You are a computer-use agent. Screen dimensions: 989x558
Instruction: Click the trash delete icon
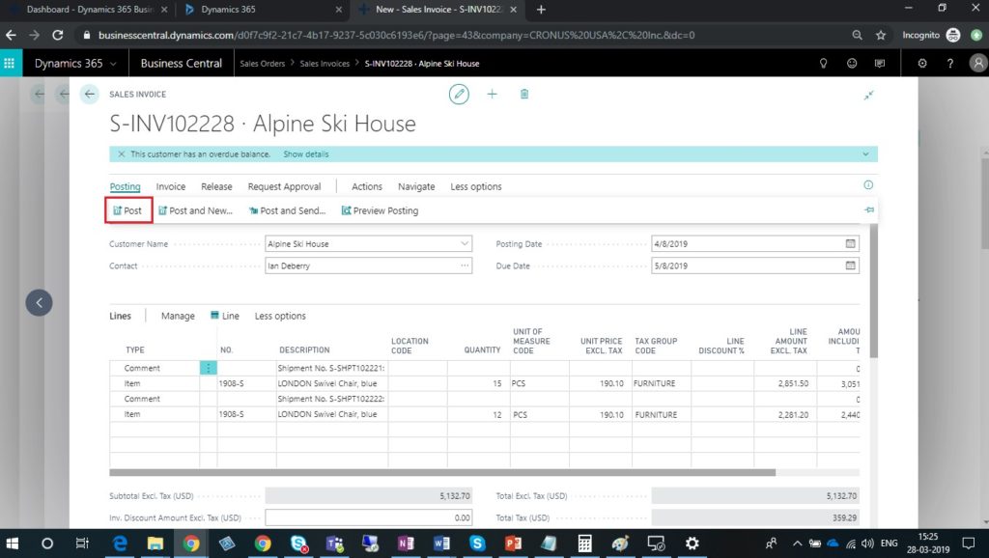coord(524,94)
